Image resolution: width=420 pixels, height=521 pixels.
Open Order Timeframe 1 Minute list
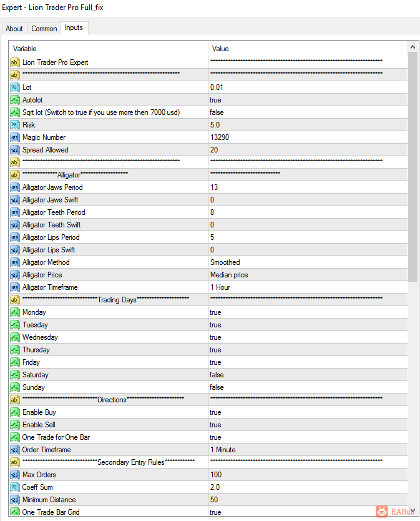coord(308,450)
